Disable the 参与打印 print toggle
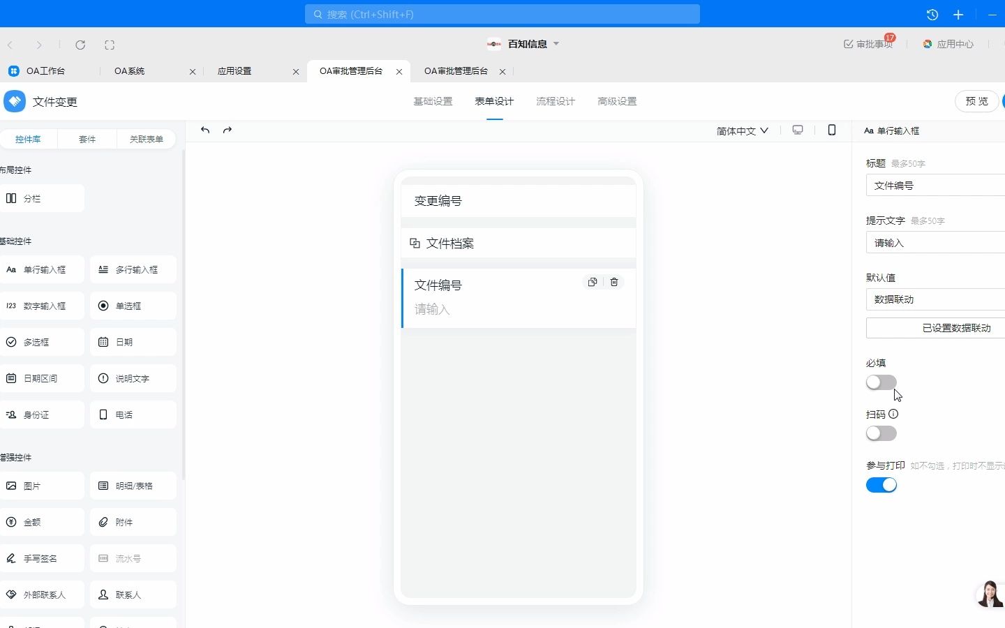Screen dimensions: 1005x628 click(x=881, y=485)
